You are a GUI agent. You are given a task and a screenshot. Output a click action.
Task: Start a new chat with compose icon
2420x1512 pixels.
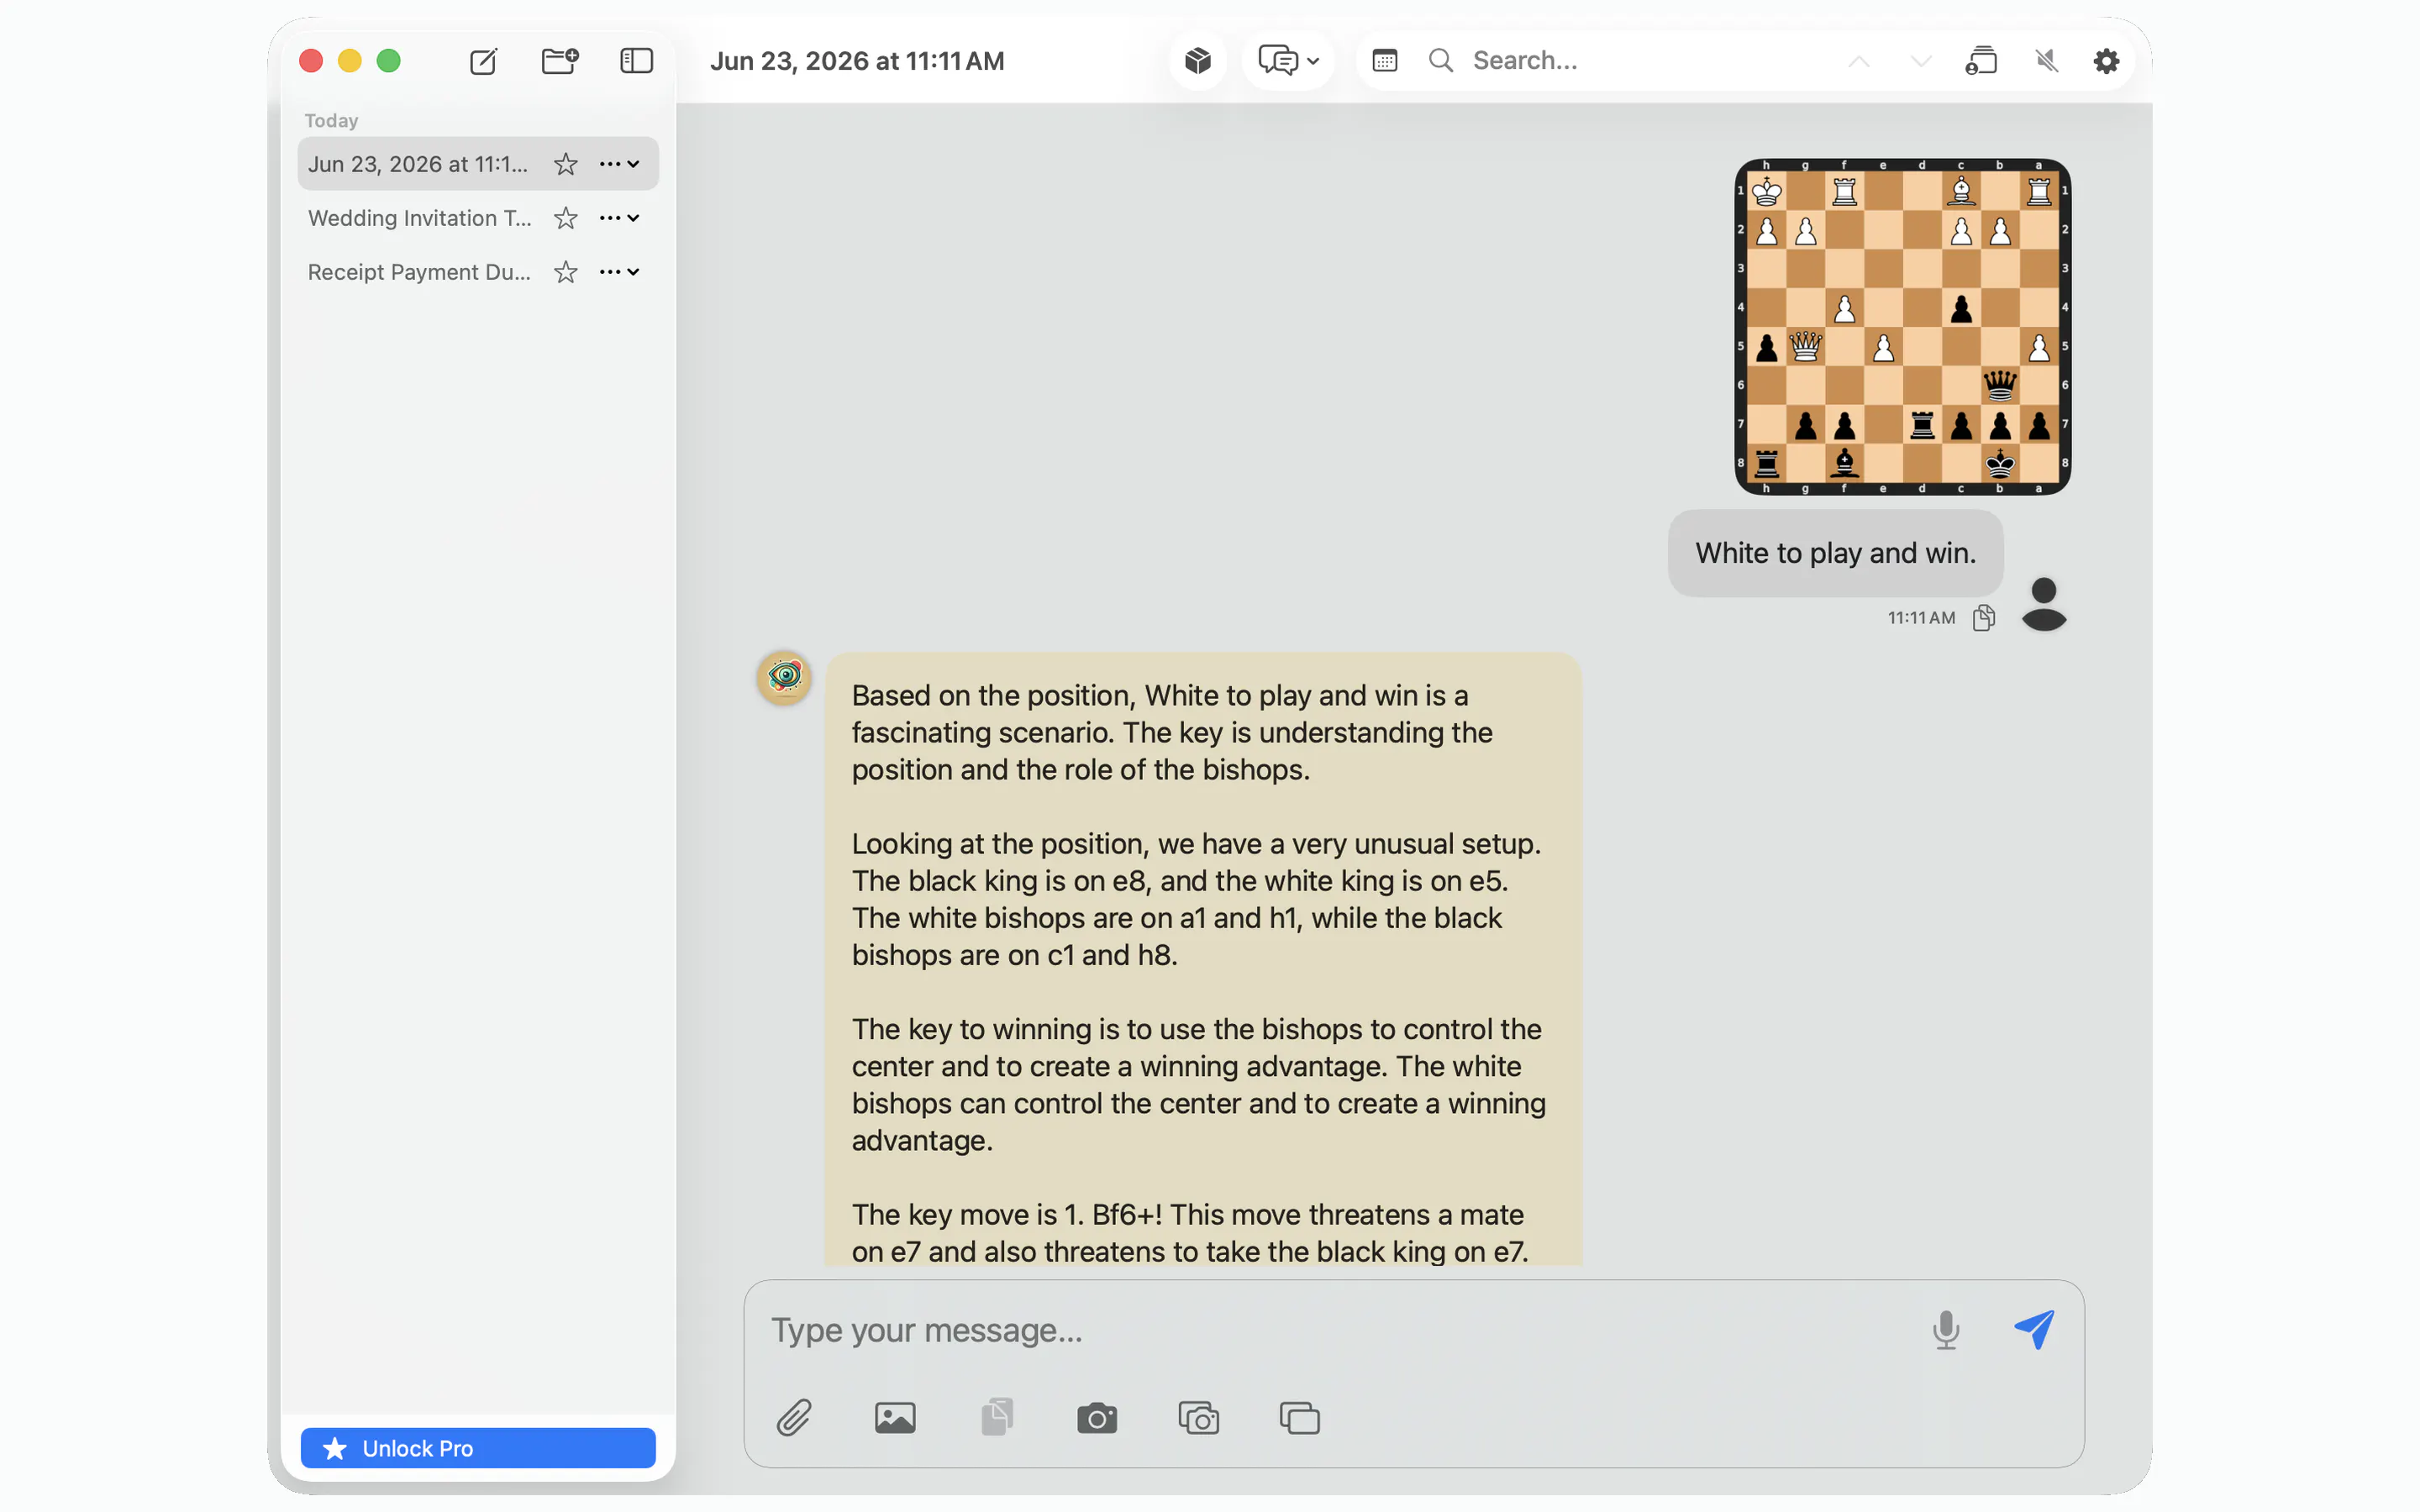(483, 61)
